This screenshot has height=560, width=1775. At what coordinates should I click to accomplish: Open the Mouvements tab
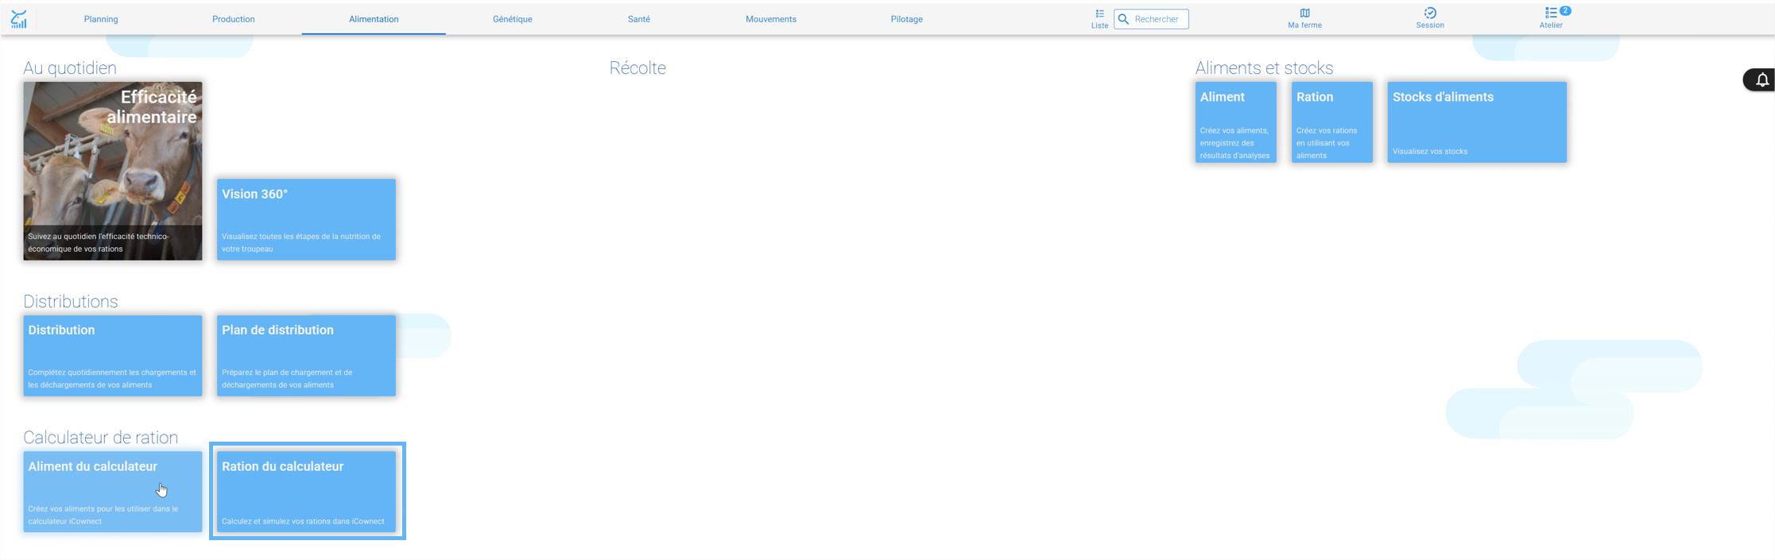(771, 19)
